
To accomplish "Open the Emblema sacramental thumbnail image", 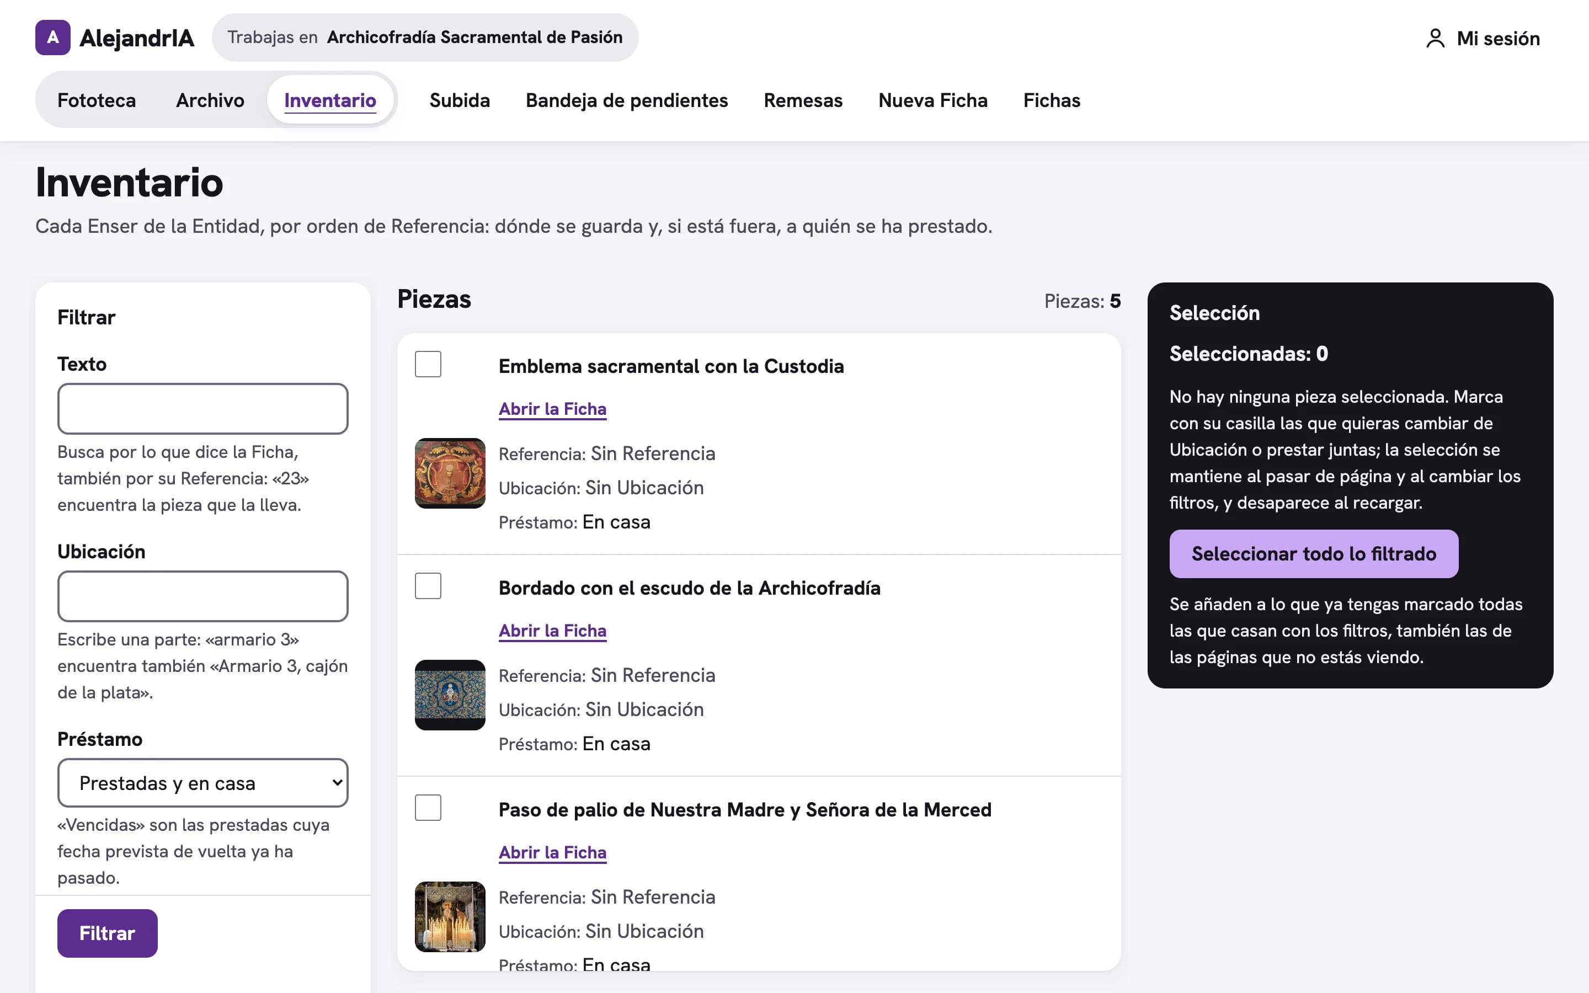I will [x=450, y=473].
